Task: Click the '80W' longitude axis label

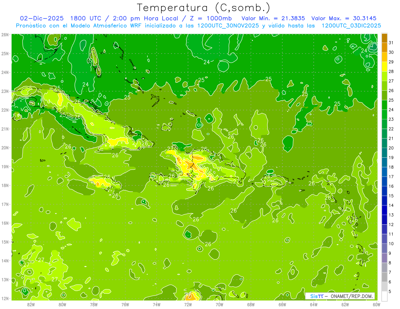Action: (x=62, y=304)
